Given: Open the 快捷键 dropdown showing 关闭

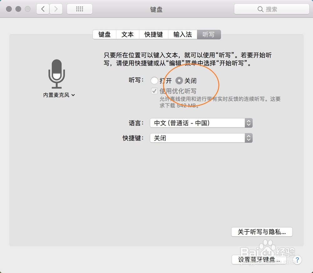Looking at the screenshot, I should click(x=197, y=138).
